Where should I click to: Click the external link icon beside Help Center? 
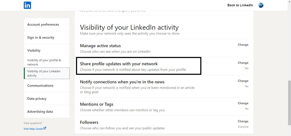coord(45,128)
